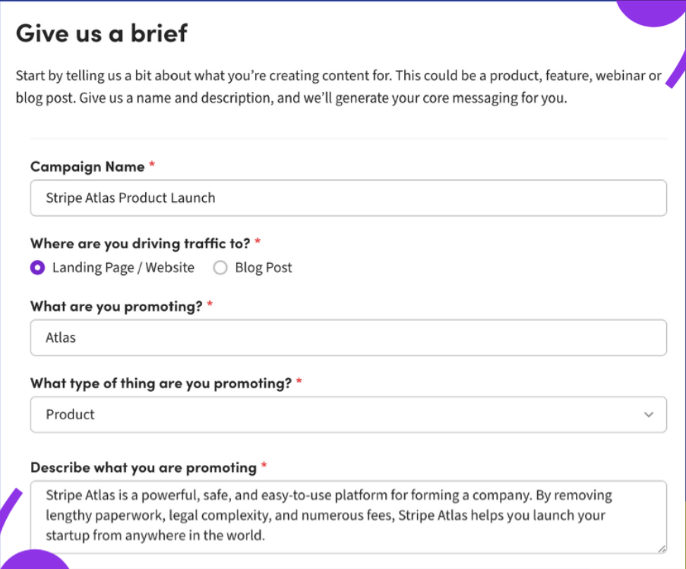Click the 'Give us a brief' heading
This screenshot has width=686, height=569.
click(102, 33)
